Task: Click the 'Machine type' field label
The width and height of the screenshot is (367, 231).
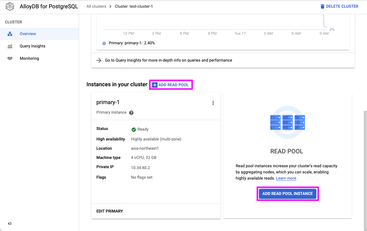Action: [x=108, y=158]
